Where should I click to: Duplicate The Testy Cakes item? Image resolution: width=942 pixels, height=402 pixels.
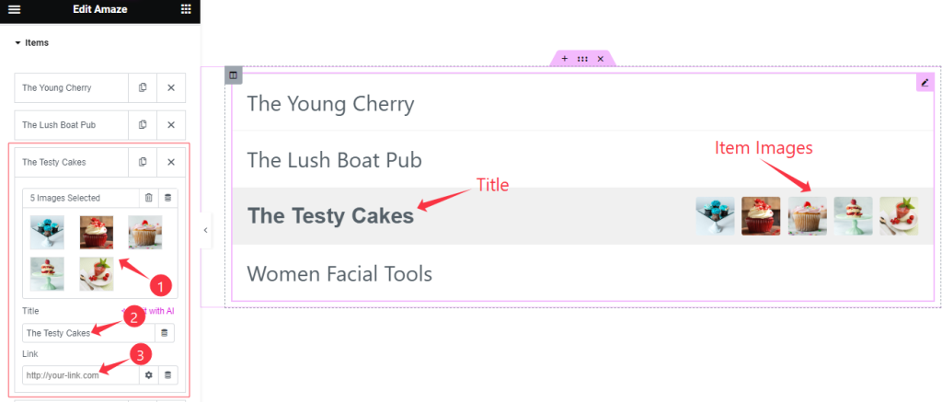click(x=143, y=162)
